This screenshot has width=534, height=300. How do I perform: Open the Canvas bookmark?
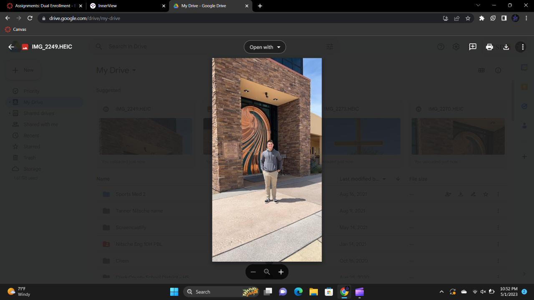tap(15, 30)
